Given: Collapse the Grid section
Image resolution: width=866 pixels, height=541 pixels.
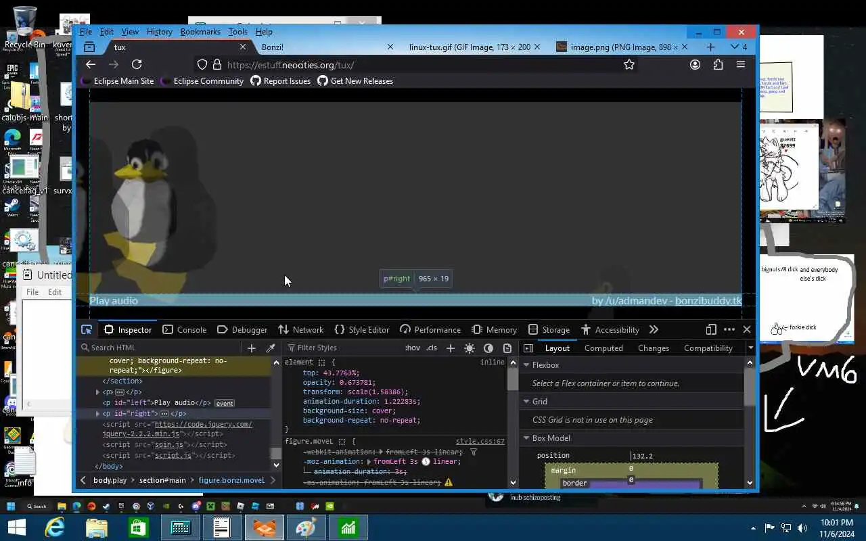Looking at the screenshot, I should click(x=526, y=402).
